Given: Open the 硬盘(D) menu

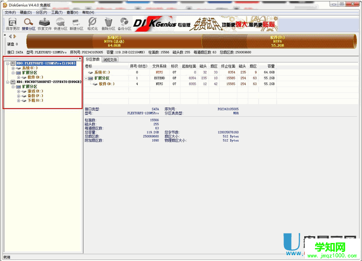Looking at the screenshot, I should [x=26, y=12].
